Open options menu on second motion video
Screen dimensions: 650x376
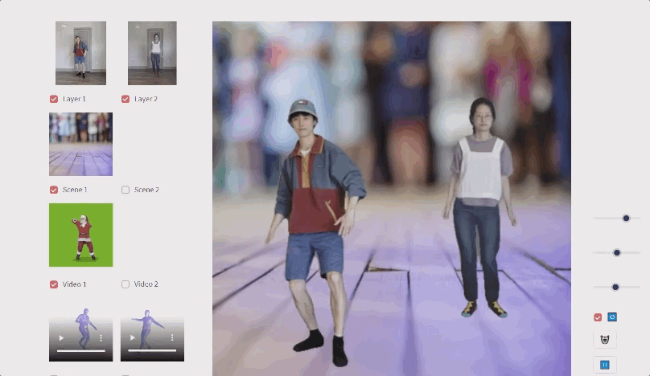click(x=172, y=338)
